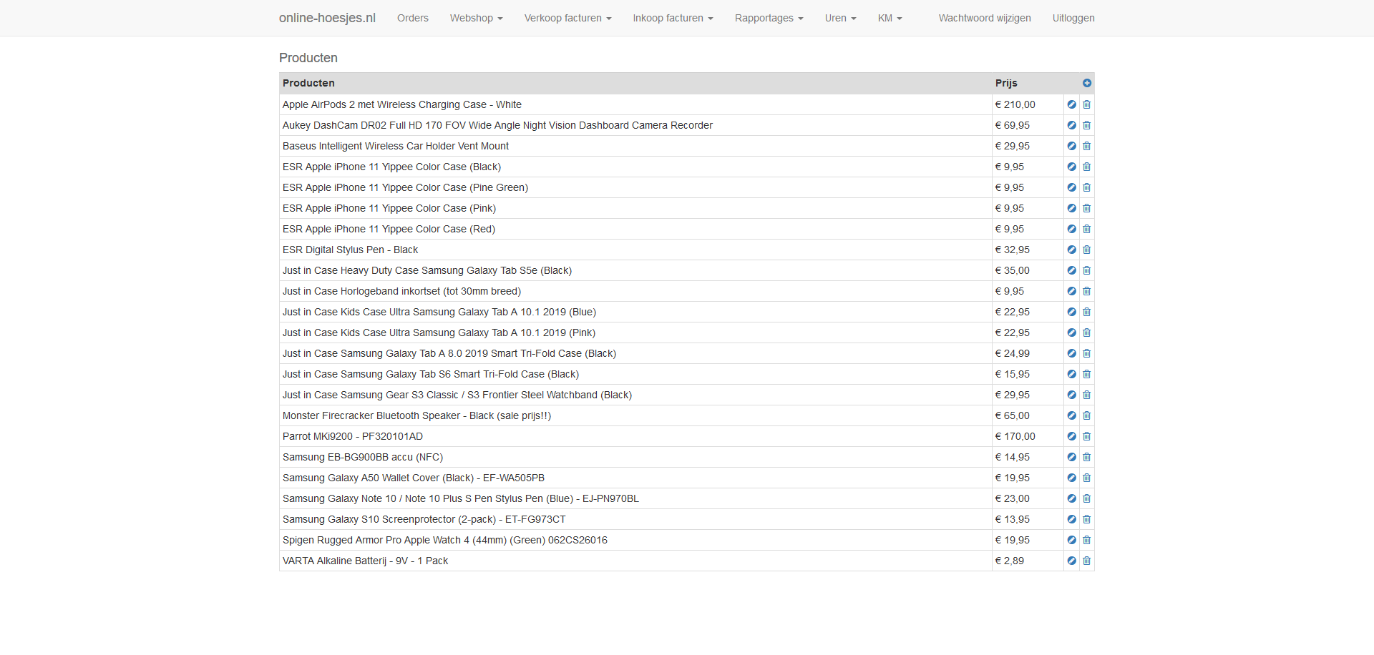Image resolution: width=1374 pixels, height=655 pixels.
Task: Delete ESR iPhone 11 Yippee Case (Red)
Action: tap(1086, 229)
